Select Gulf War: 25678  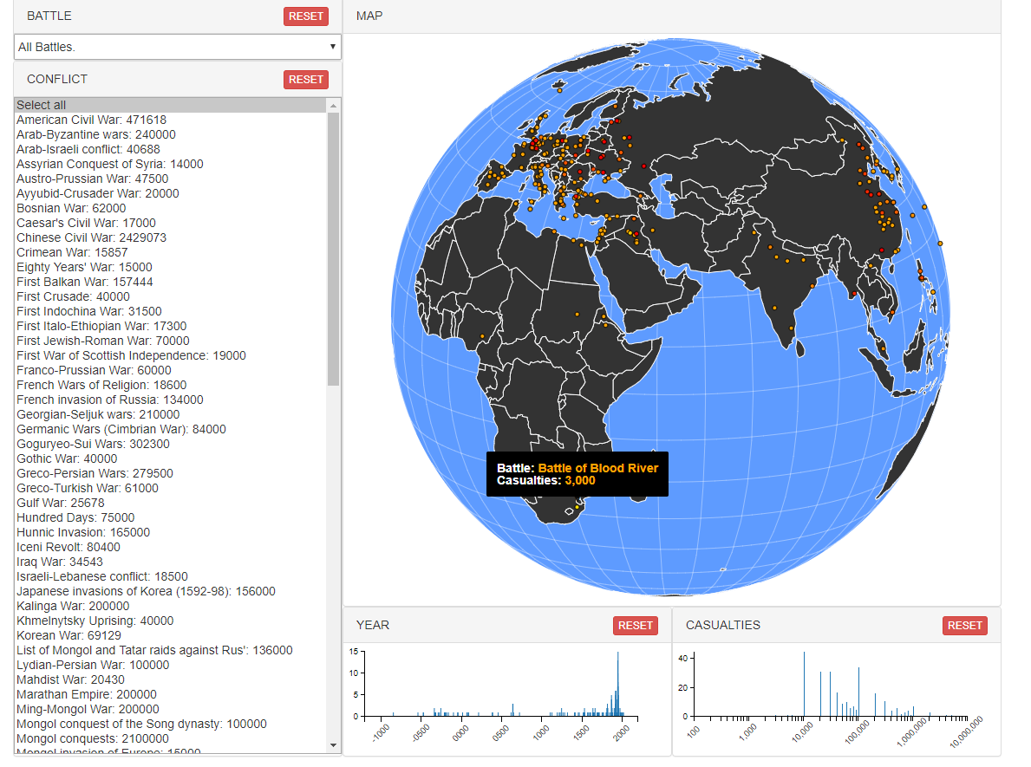(170, 503)
